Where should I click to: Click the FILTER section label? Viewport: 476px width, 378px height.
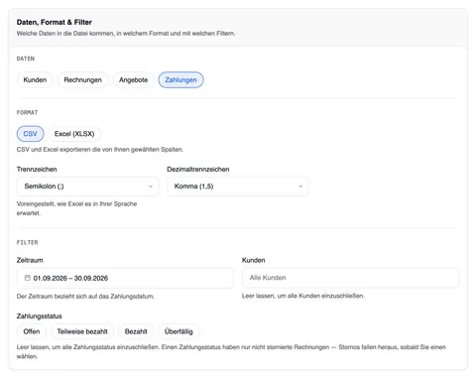coord(28,242)
